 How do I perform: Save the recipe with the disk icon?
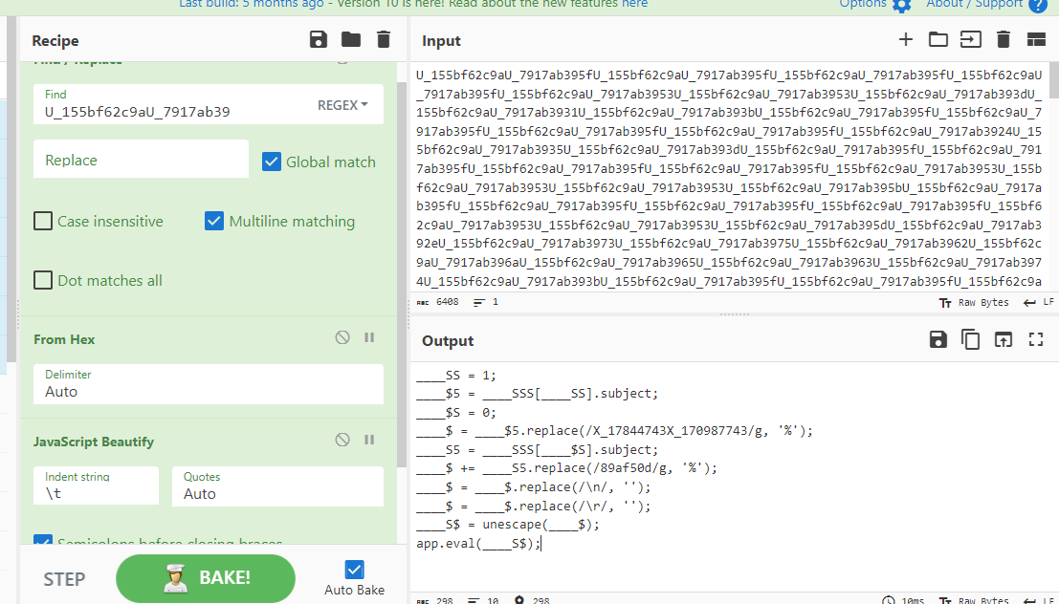[319, 39]
